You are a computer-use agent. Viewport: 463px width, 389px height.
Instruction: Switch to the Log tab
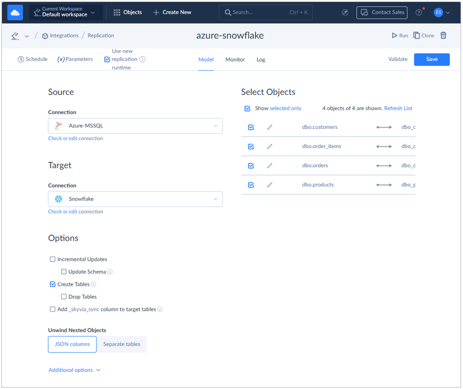coord(260,60)
